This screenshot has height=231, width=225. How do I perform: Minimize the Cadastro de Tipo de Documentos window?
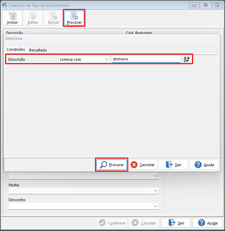194,5
